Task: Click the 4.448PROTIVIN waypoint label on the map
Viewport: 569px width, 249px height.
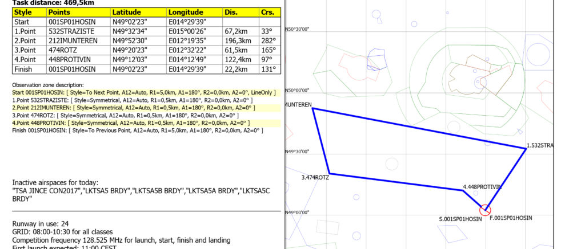Action: [x=482, y=186]
